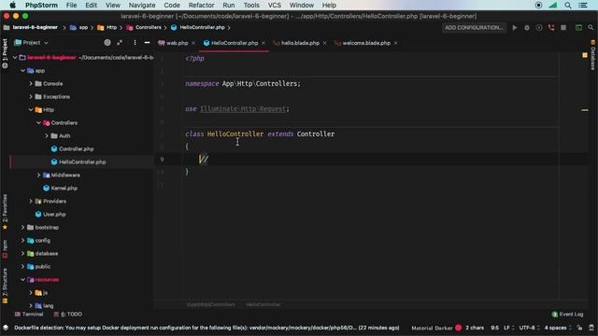This screenshot has width=598, height=336.
Task: Open the Event Log
Action: [567, 315]
